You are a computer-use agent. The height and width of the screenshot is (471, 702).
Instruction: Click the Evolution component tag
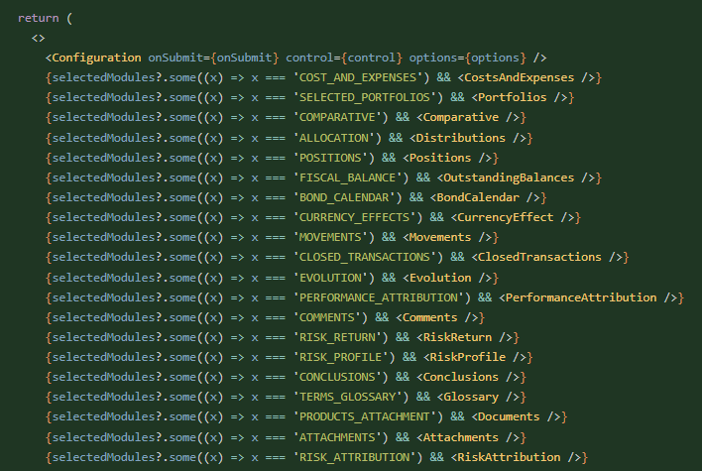(440, 278)
